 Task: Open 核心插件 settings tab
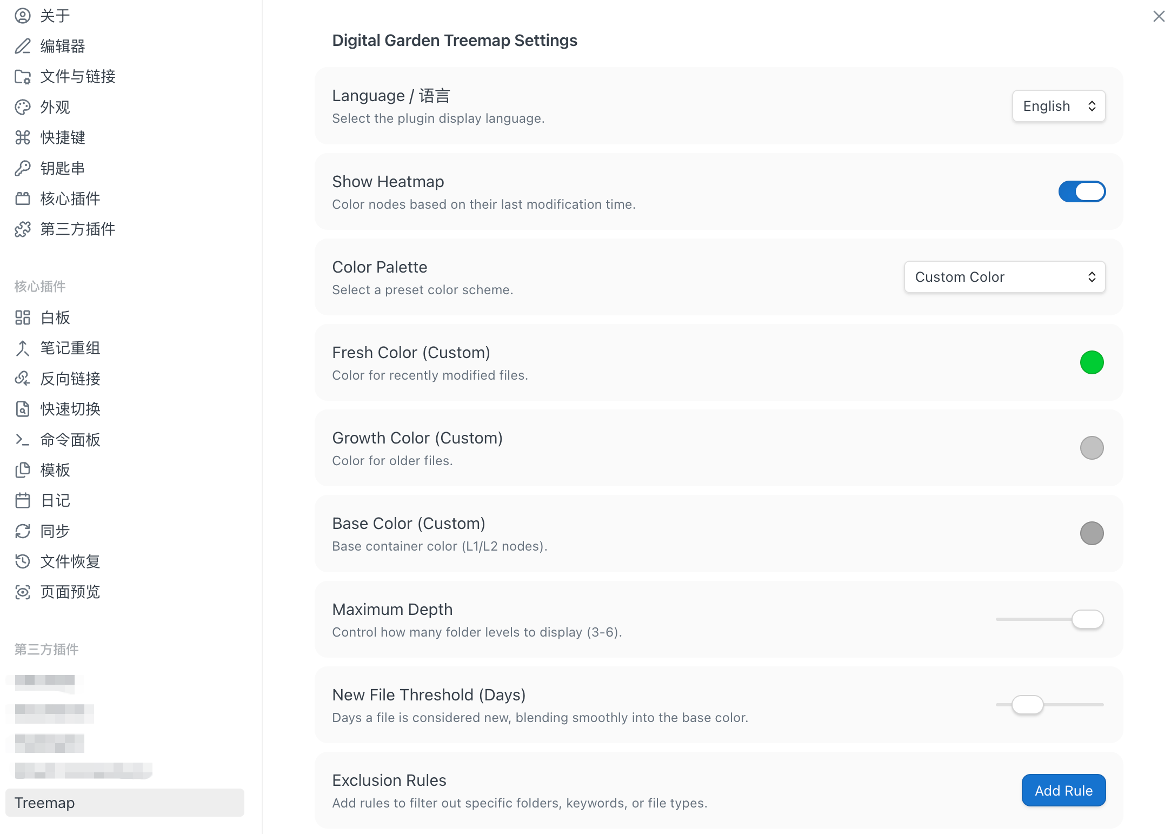click(x=125, y=198)
